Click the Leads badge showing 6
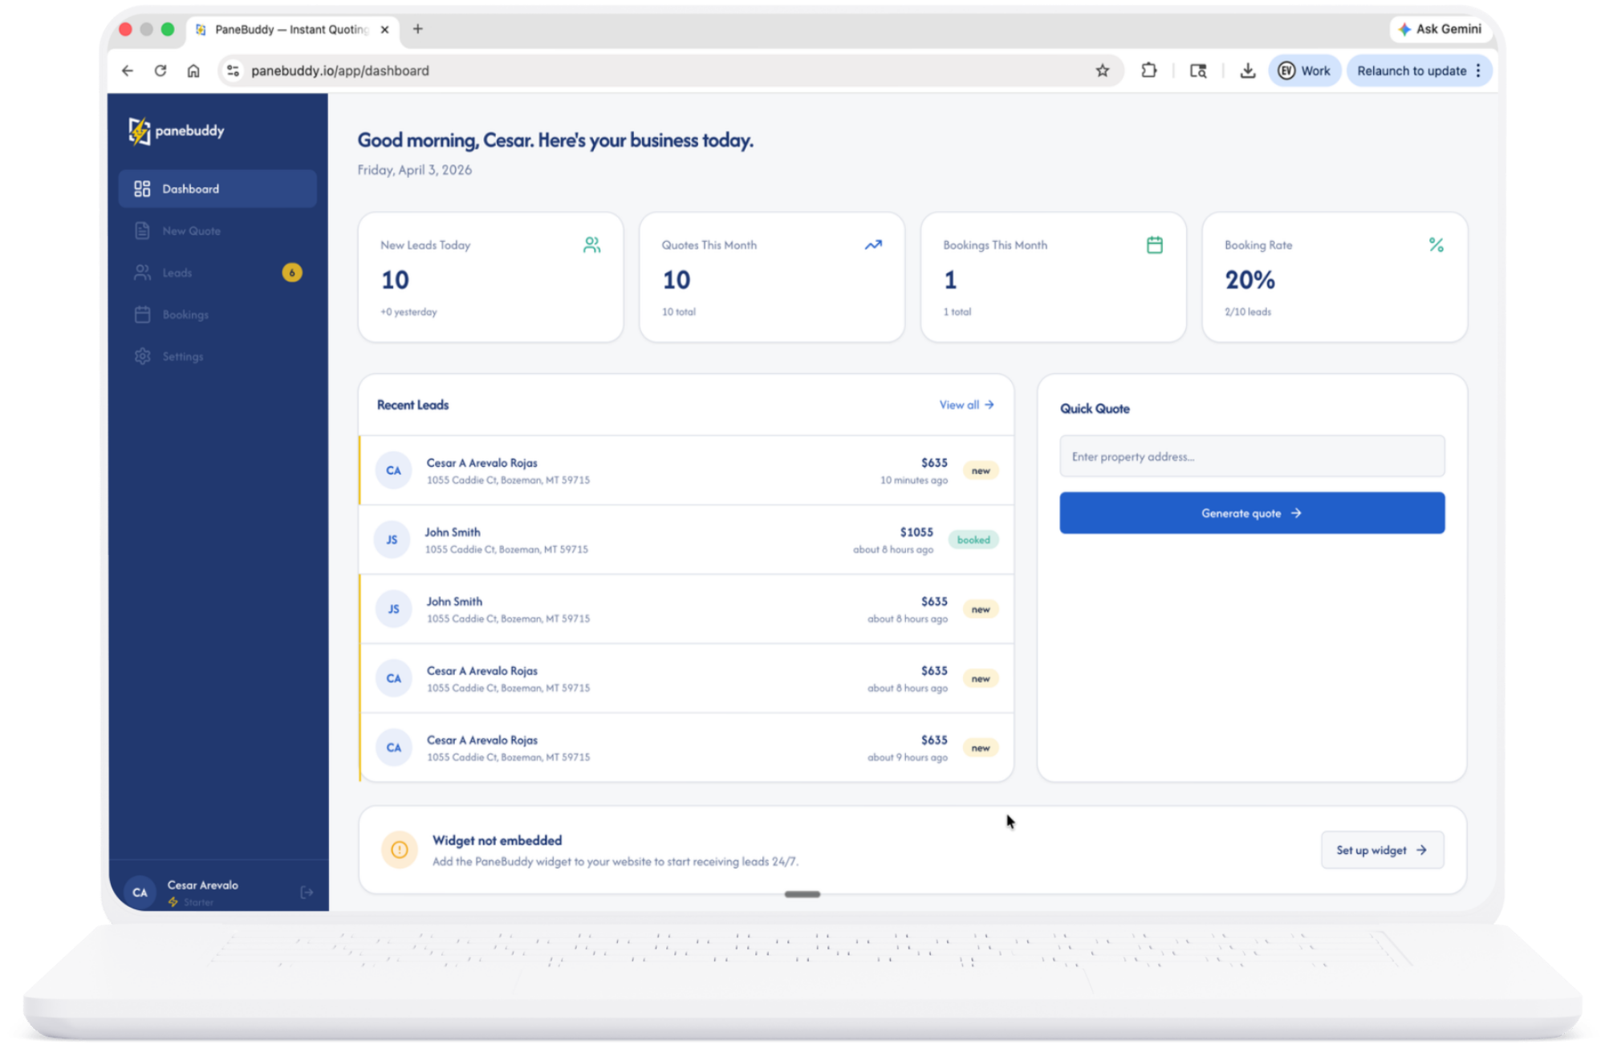The image size is (1605, 1044). [x=292, y=273]
